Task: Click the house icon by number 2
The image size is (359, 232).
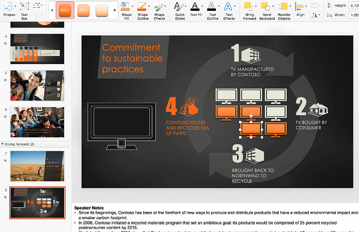Action: (x=318, y=109)
